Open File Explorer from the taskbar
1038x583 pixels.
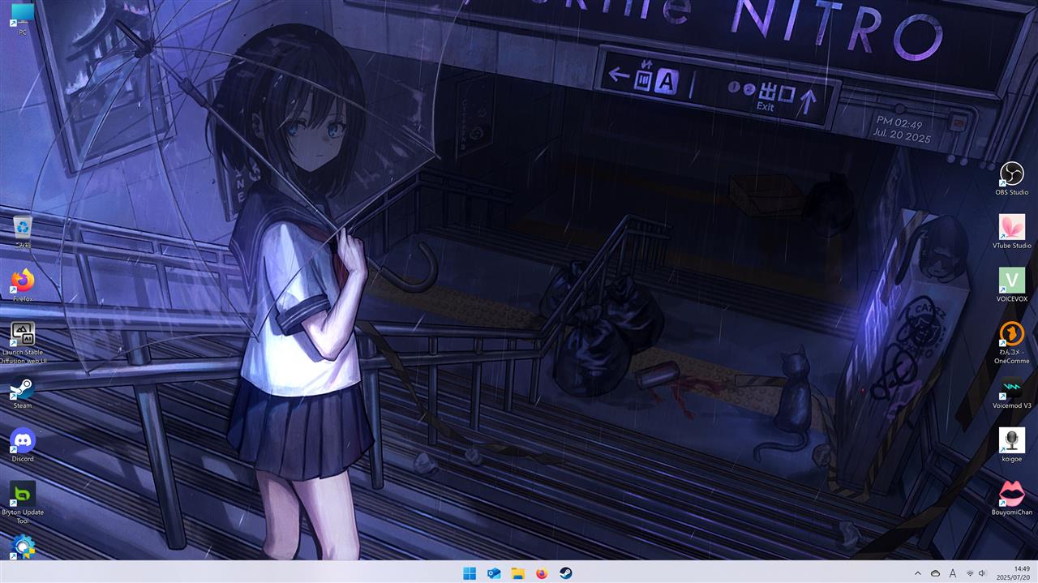(517, 573)
